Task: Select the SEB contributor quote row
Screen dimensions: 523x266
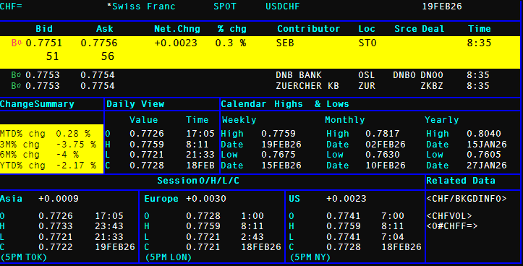Action: pos(260,52)
